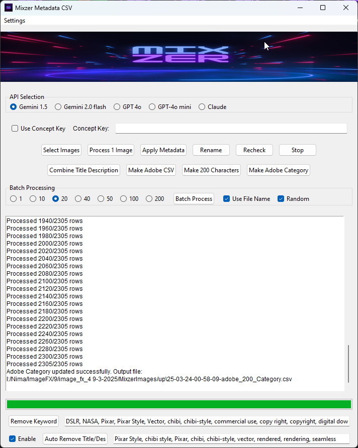The image size is (358, 448).
Task: Click Apply Metadata button
Action: [x=163, y=150]
